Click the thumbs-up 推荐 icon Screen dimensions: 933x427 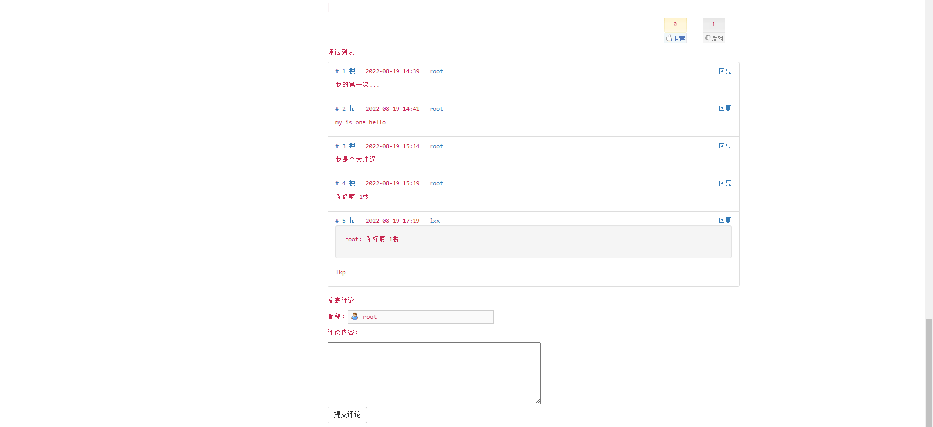click(669, 38)
